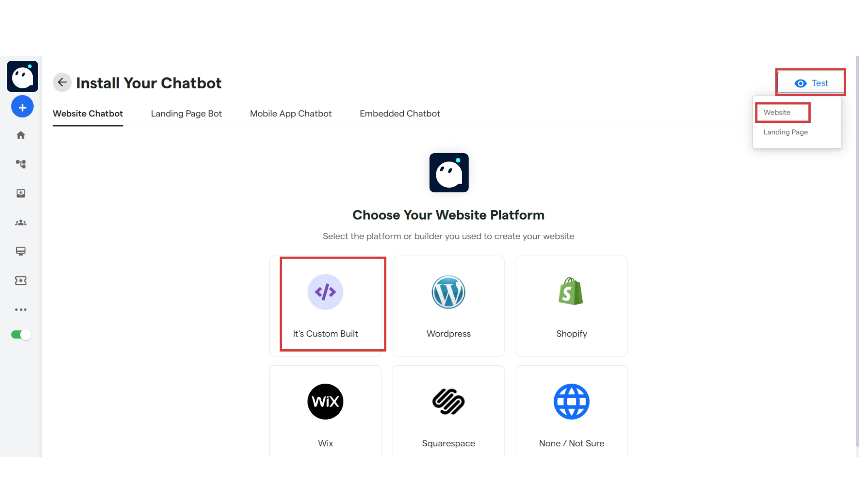This screenshot has height=497, width=859.
Task: Open the ticket icon in sidebar
Action: click(x=21, y=281)
